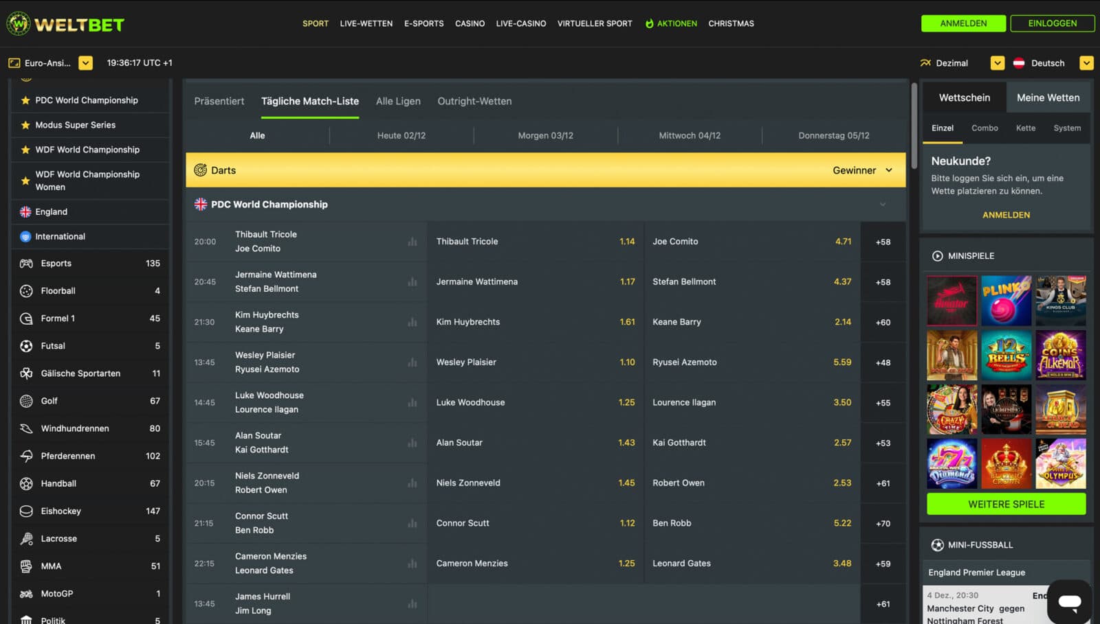Open Live-Wetten in the top menu
Image resolution: width=1100 pixels, height=624 pixels.
click(x=366, y=23)
